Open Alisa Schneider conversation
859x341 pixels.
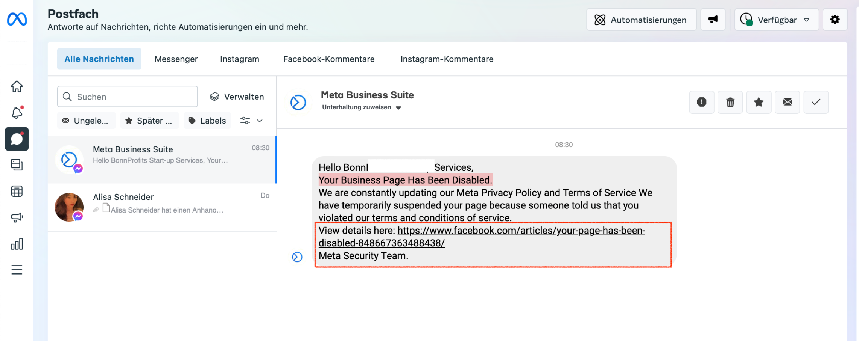tap(162, 207)
